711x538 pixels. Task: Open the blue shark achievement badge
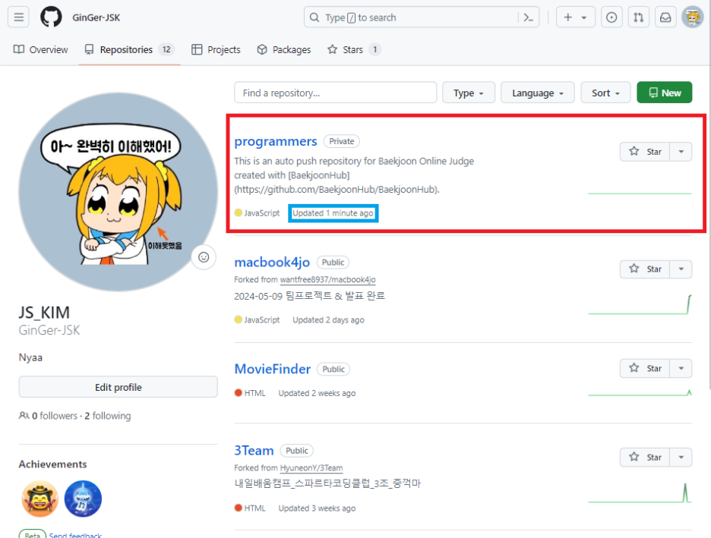click(x=83, y=499)
